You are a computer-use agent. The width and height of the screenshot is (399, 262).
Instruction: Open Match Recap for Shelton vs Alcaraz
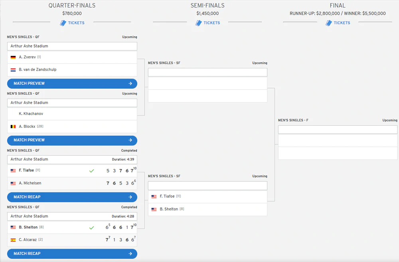[72, 254]
